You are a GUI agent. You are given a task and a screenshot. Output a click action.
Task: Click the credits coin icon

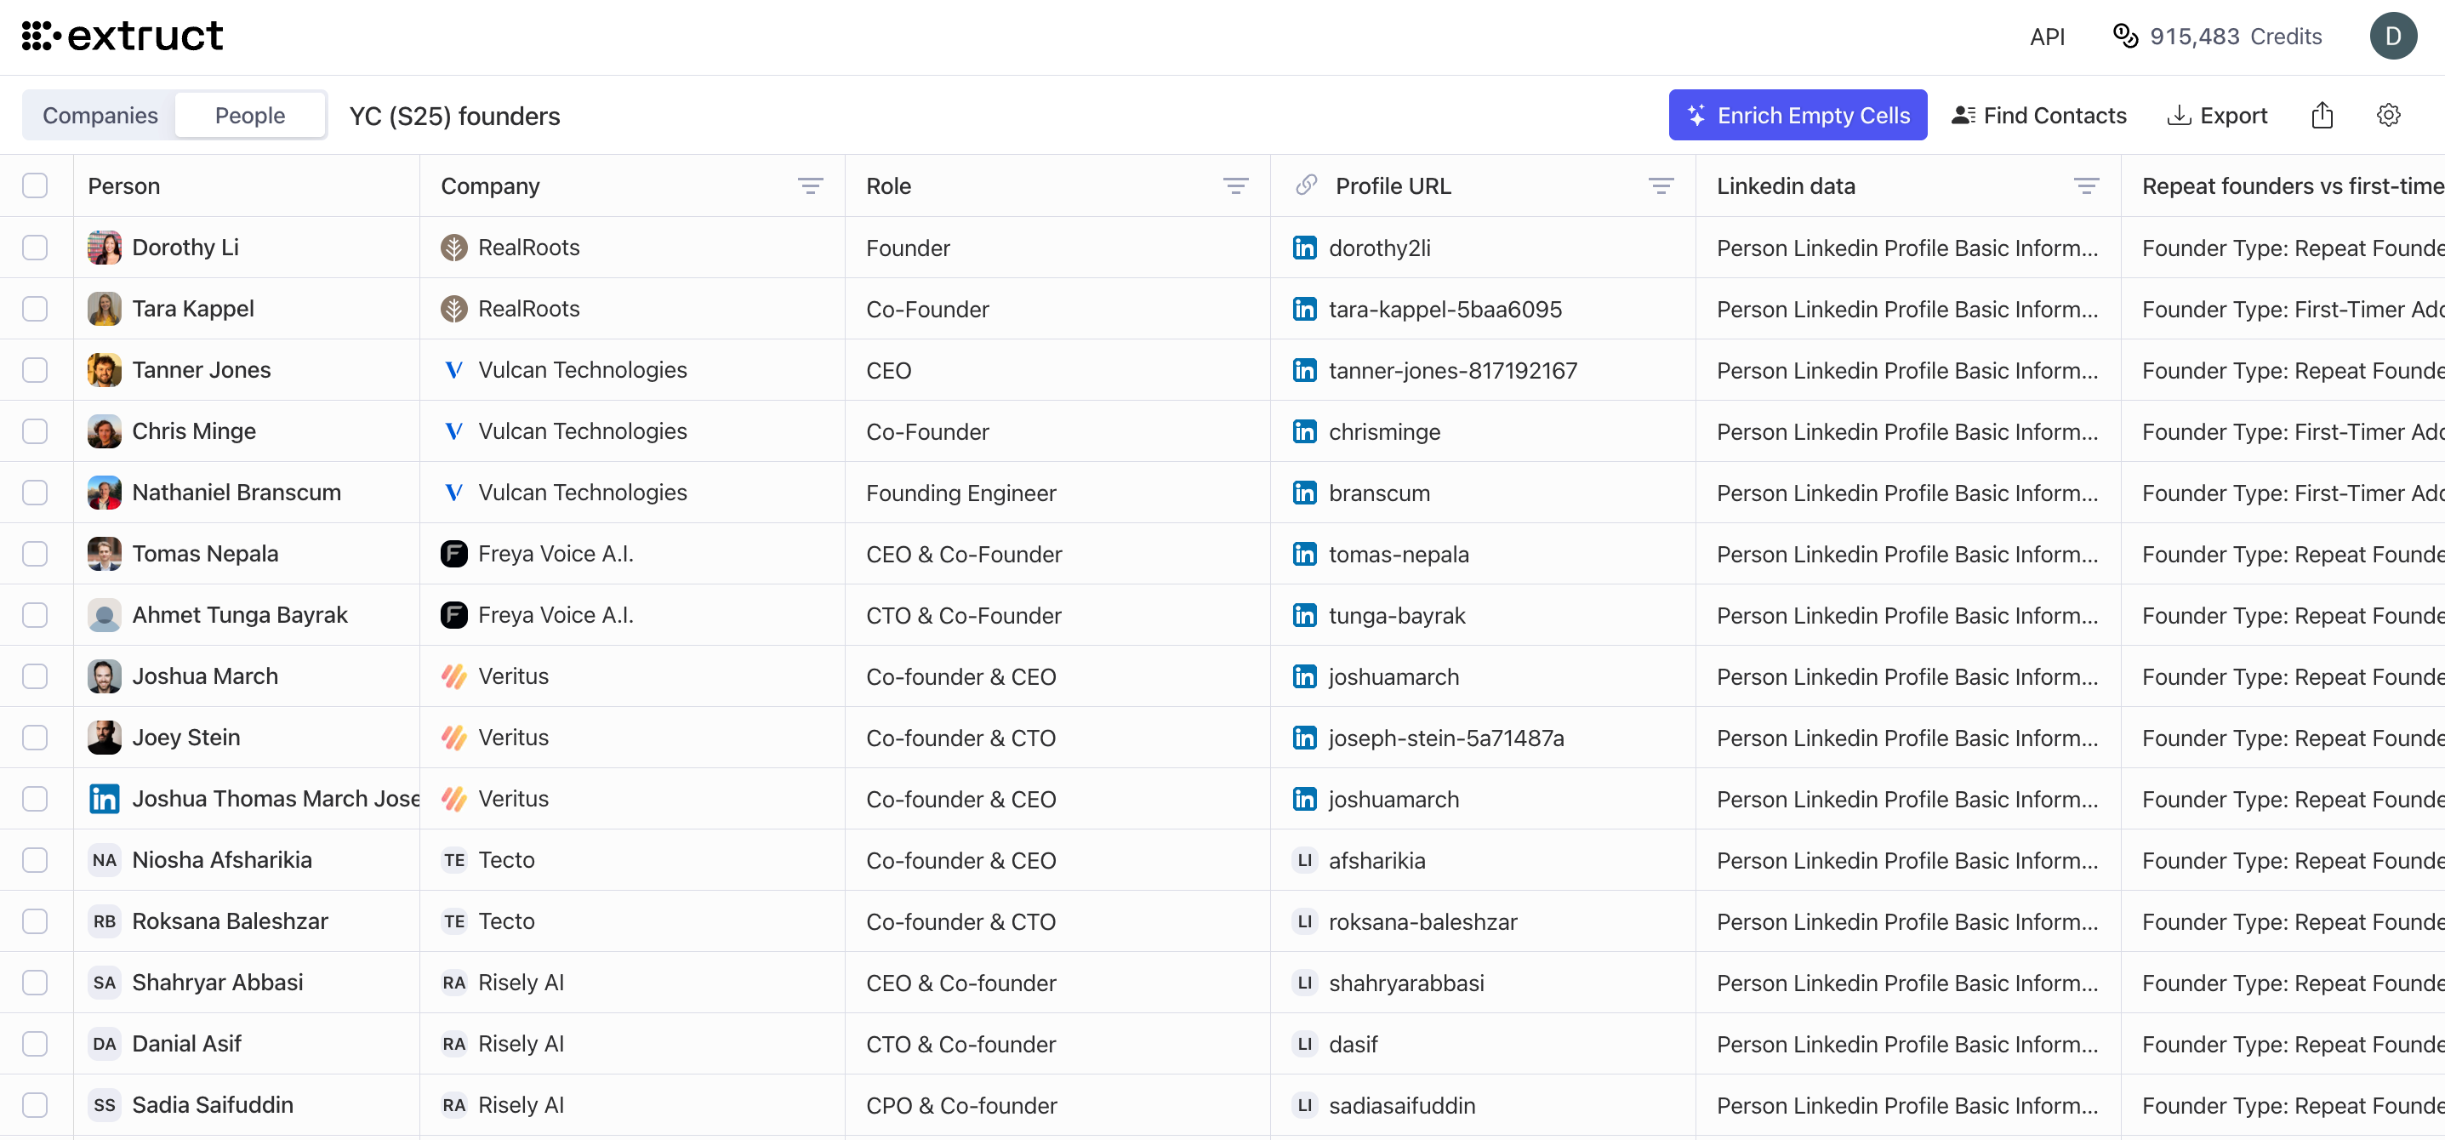(x=2125, y=36)
